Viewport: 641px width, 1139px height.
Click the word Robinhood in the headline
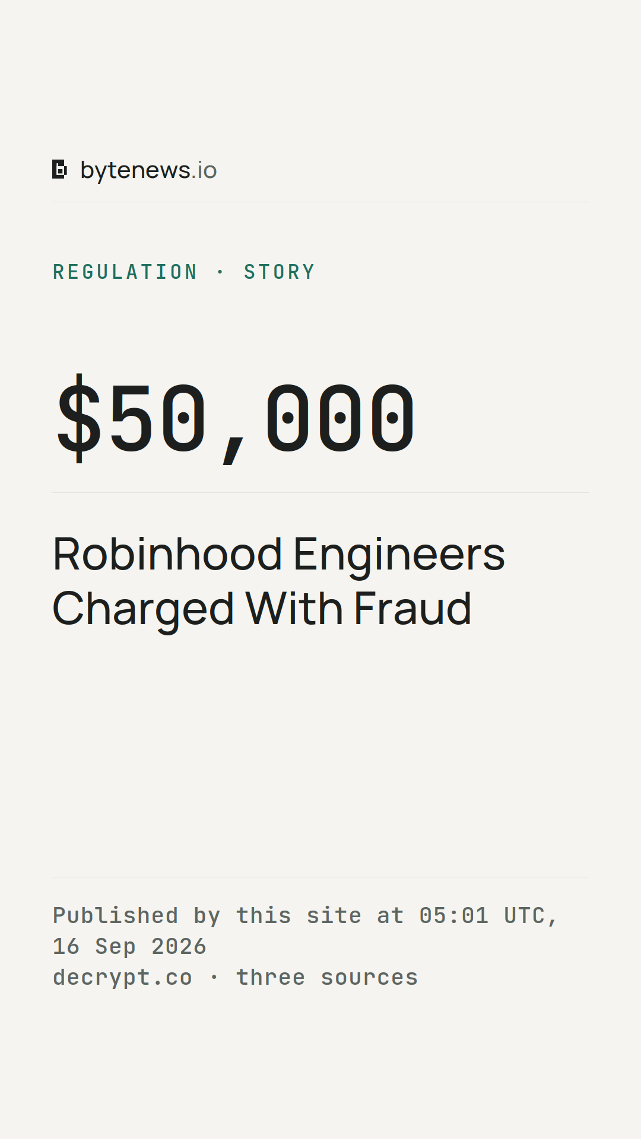pyautogui.click(x=167, y=554)
